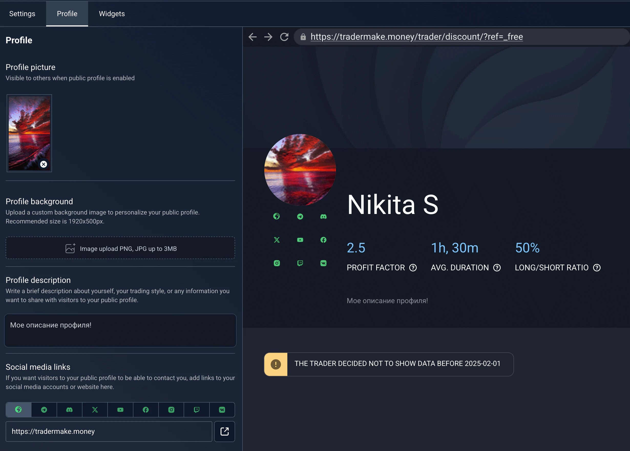The height and width of the screenshot is (451, 630).
Task: Click the X icon in profile preview
Action: (x=276, y=240)
